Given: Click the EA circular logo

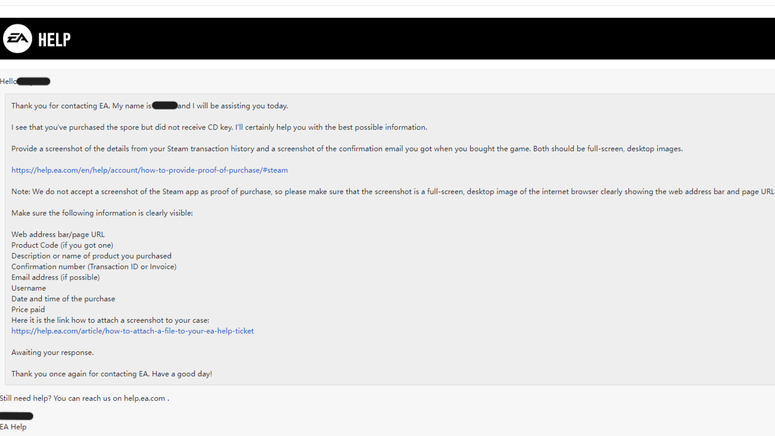Looking at the screenshot, I should pos(17,39).
